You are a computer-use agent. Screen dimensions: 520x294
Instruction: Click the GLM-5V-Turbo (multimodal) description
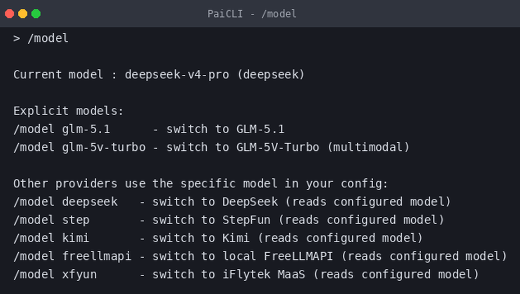(323, 147)
